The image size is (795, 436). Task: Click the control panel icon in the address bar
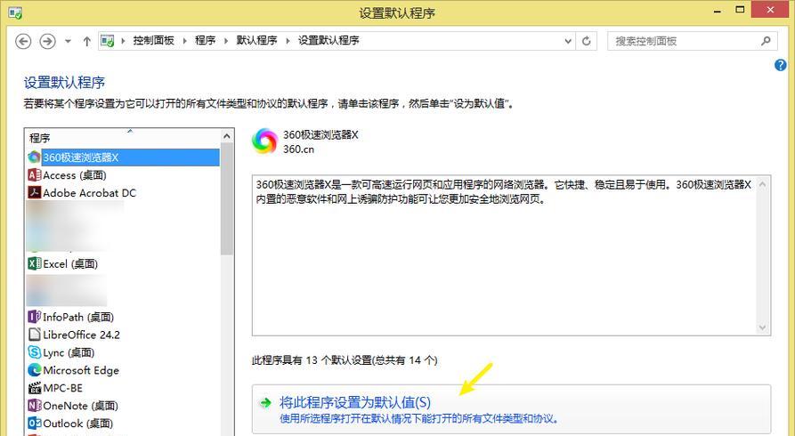(108, 41)
